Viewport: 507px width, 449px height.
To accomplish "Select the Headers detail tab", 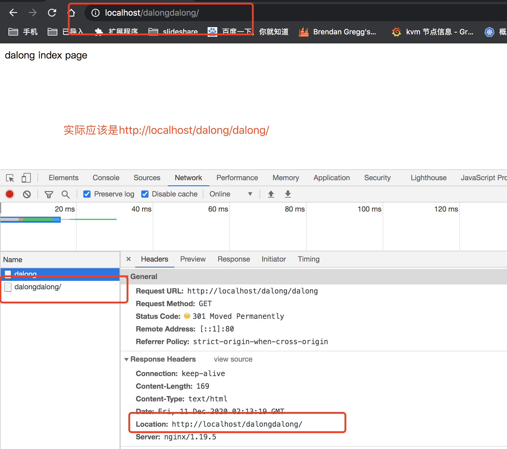I will point(155,259).
